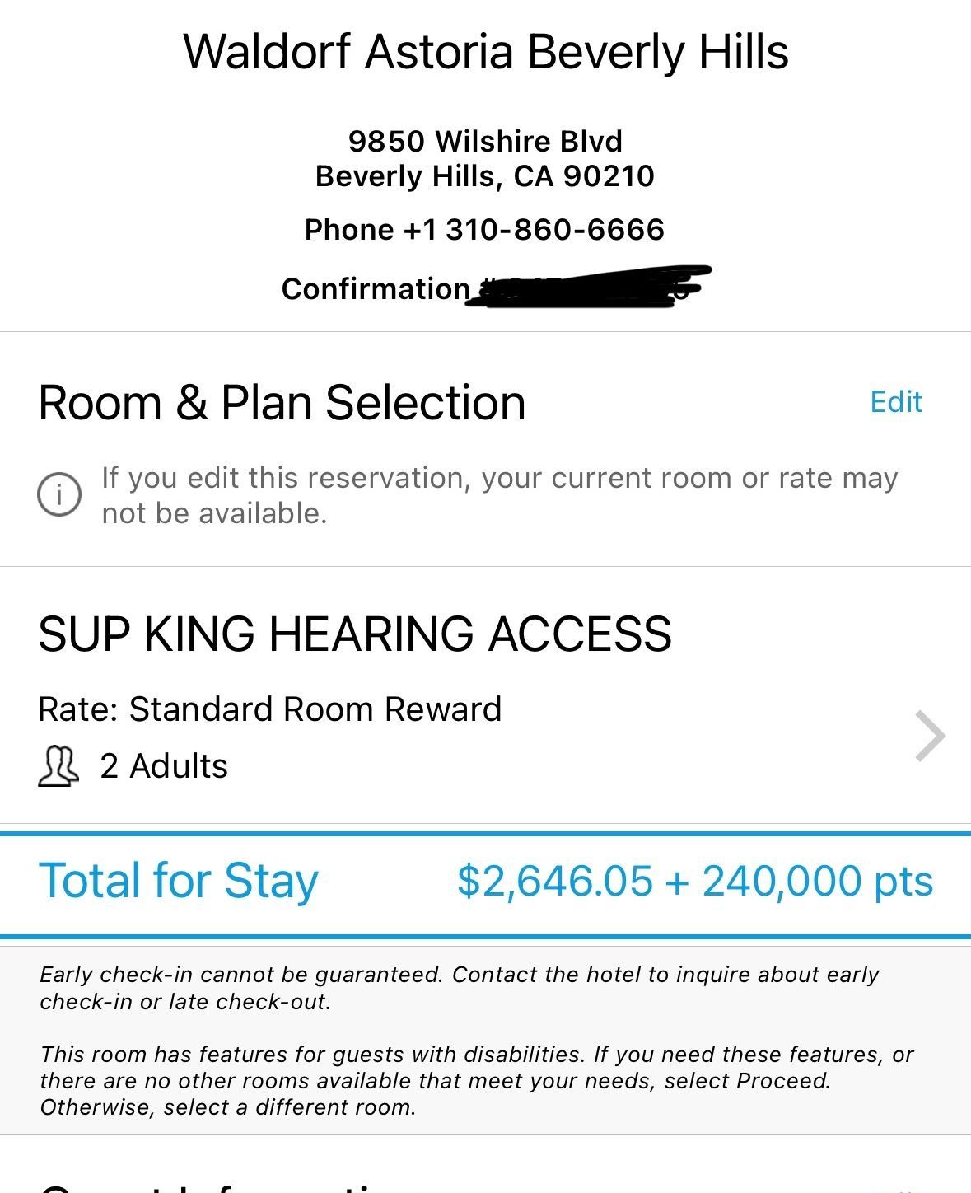Image resolution: width=971 pixels, height=1193 pixels.
Task: Tap the Rate: Standard Room Reward line
Action: tap(270, 709)
